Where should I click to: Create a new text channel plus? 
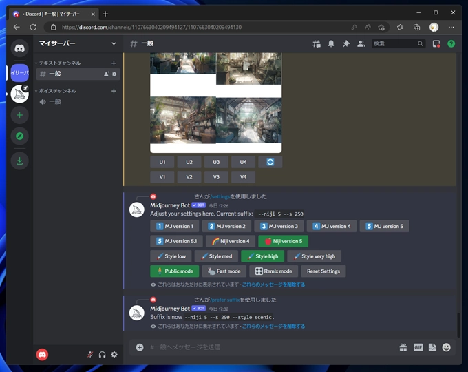pos(114,63)
